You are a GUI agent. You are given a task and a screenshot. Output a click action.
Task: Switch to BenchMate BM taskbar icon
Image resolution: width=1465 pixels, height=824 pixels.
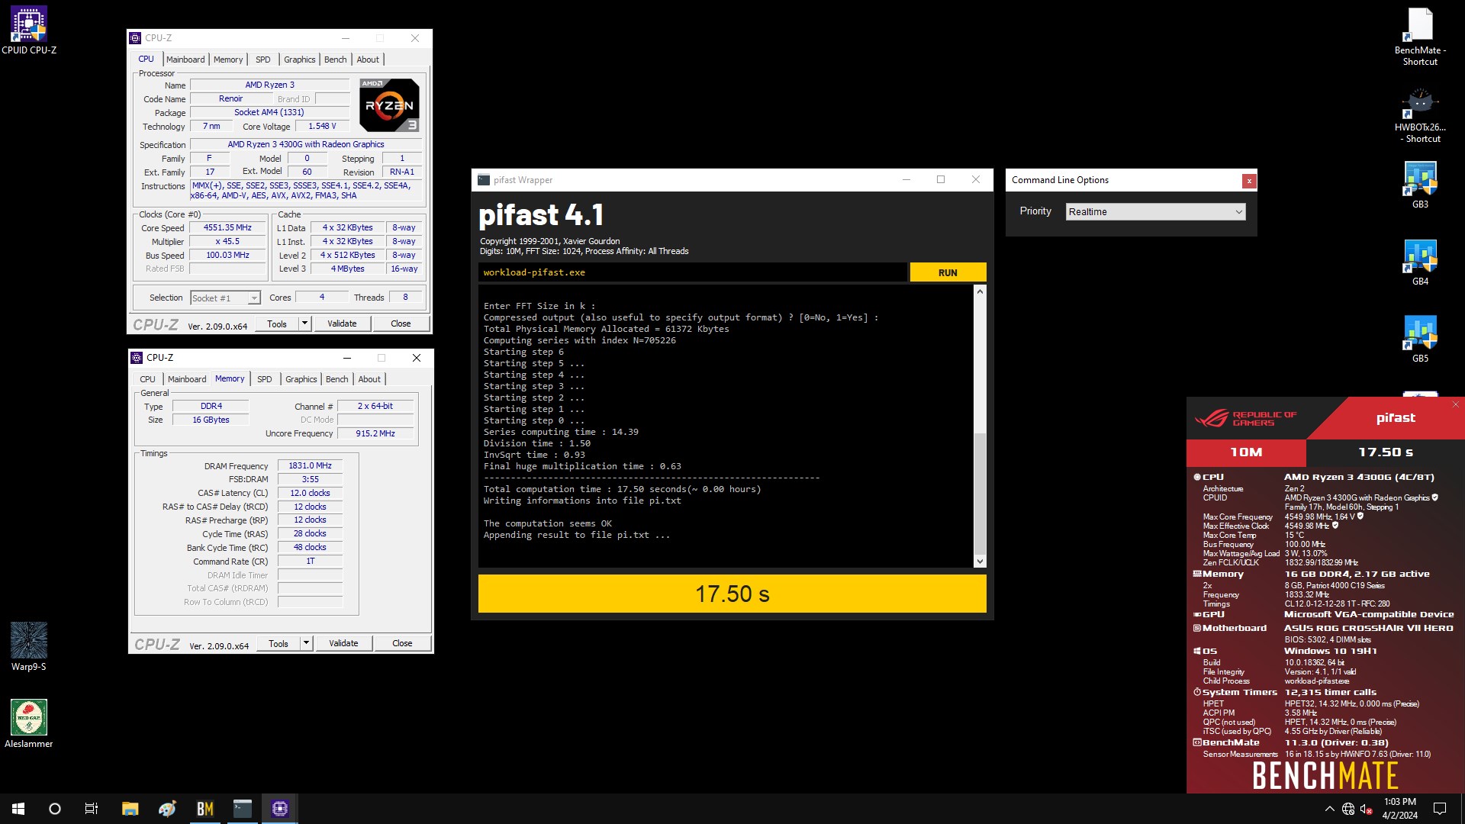pyautogui.click(x=205, y=809)
